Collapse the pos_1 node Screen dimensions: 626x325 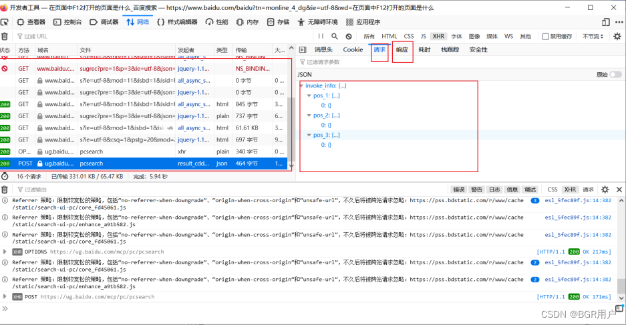pyautogui.click(x=309, y=95)
